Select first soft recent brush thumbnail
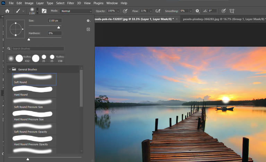The image size is (266, 162). (x=11, y=58)
